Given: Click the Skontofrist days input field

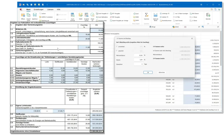Looking at the screenshot, I should coord(138,64).
